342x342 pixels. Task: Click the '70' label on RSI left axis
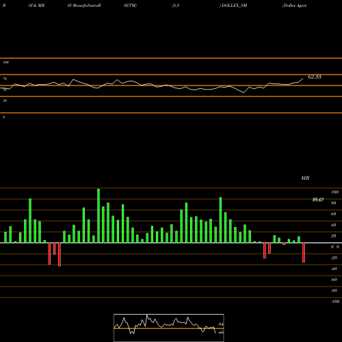click(5, 79)
